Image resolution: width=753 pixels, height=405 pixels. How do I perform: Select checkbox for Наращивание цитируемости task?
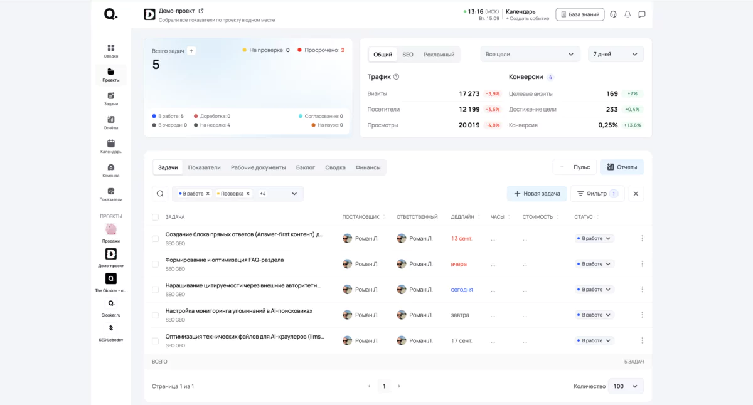155,290
